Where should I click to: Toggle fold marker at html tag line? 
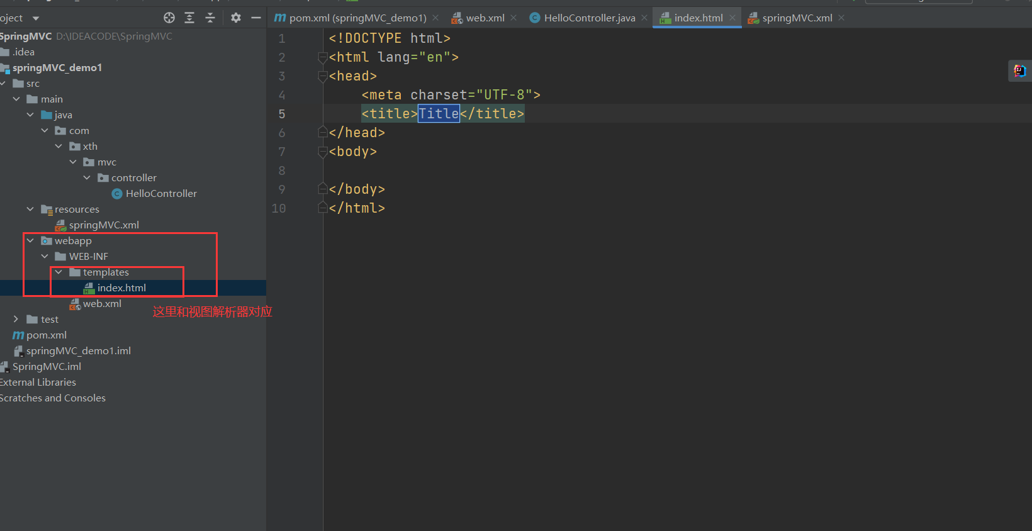coord(323,57)
